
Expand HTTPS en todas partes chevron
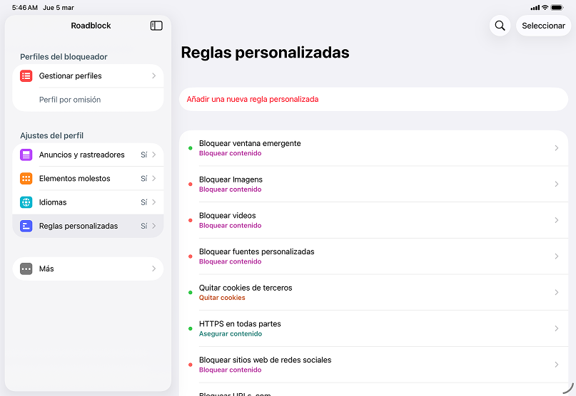[x=556, y=328]
